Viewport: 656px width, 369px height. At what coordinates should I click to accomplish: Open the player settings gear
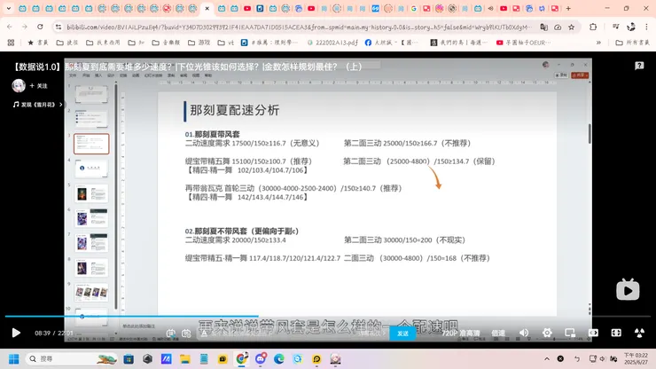[x=547, y=333]
